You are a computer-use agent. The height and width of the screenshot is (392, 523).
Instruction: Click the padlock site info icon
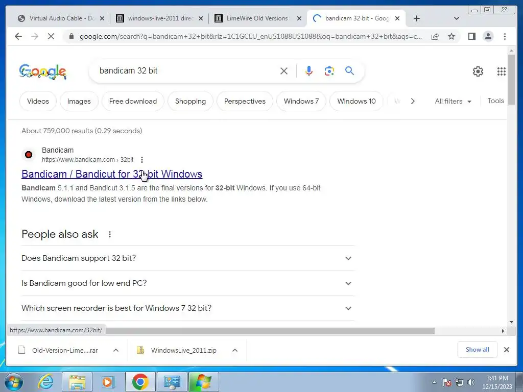pyautogui.click(x=71, y=36)
